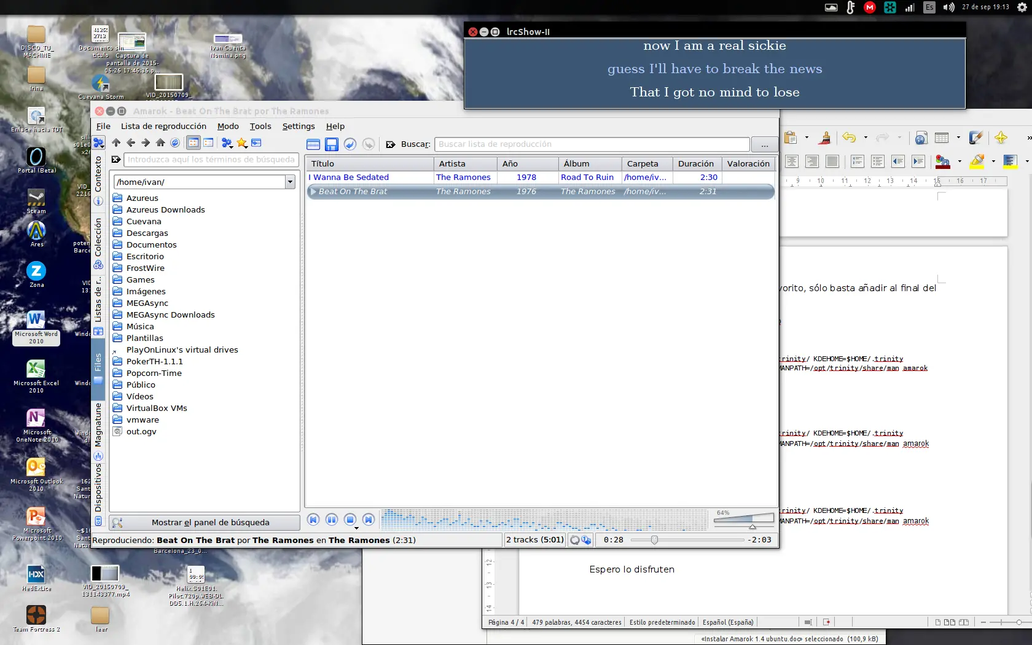Stop playback with the stop button
1032x645 pixels.
(x=350, y=520)
